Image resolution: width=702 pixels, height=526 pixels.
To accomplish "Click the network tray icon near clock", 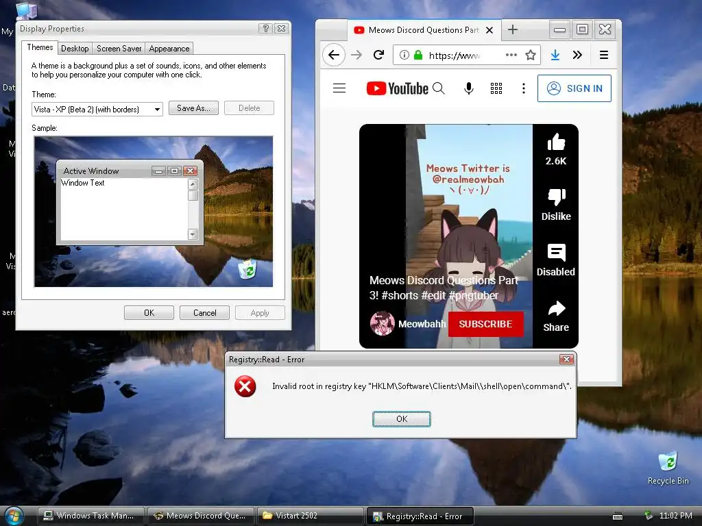I will 649,516.
